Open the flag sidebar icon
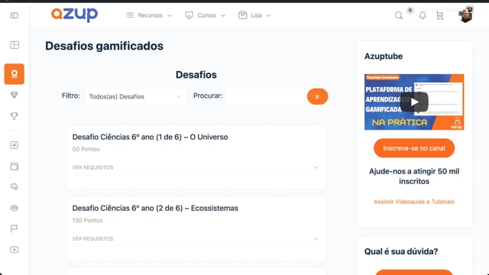Image resolution: width=489 pixels, height=275 pixels. 15,228
